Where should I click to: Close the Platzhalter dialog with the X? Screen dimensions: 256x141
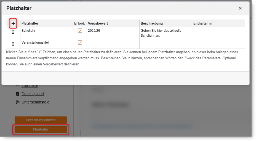click(x=240, y=8)
